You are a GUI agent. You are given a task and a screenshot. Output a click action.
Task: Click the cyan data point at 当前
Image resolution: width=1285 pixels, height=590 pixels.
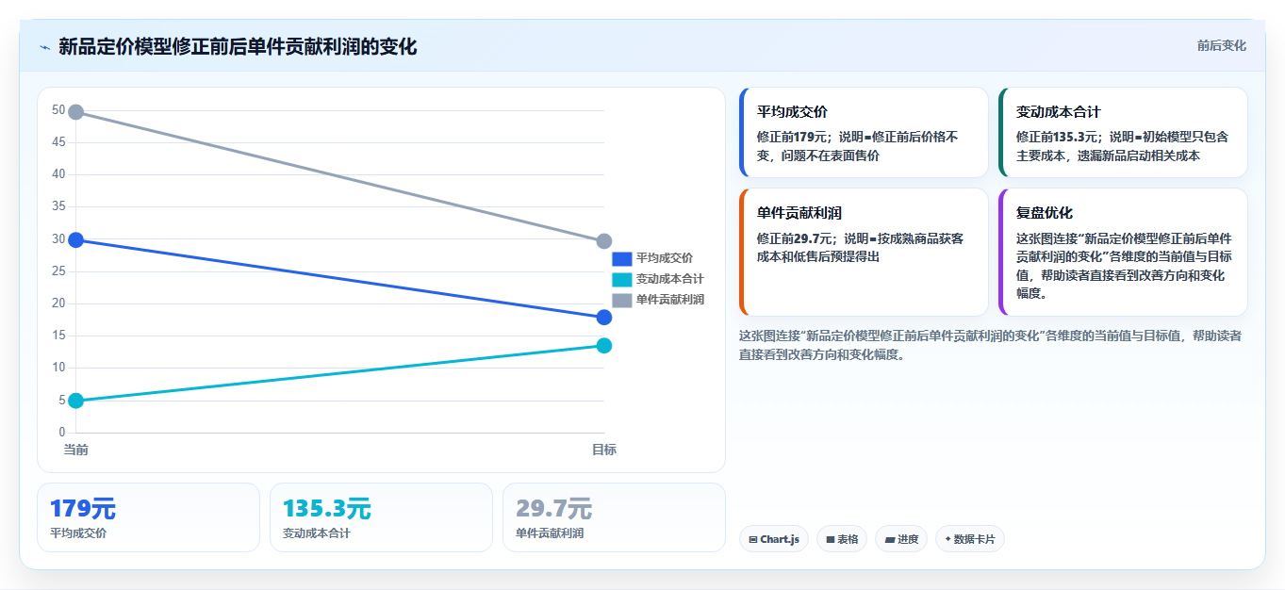click(x=76, y=401)
